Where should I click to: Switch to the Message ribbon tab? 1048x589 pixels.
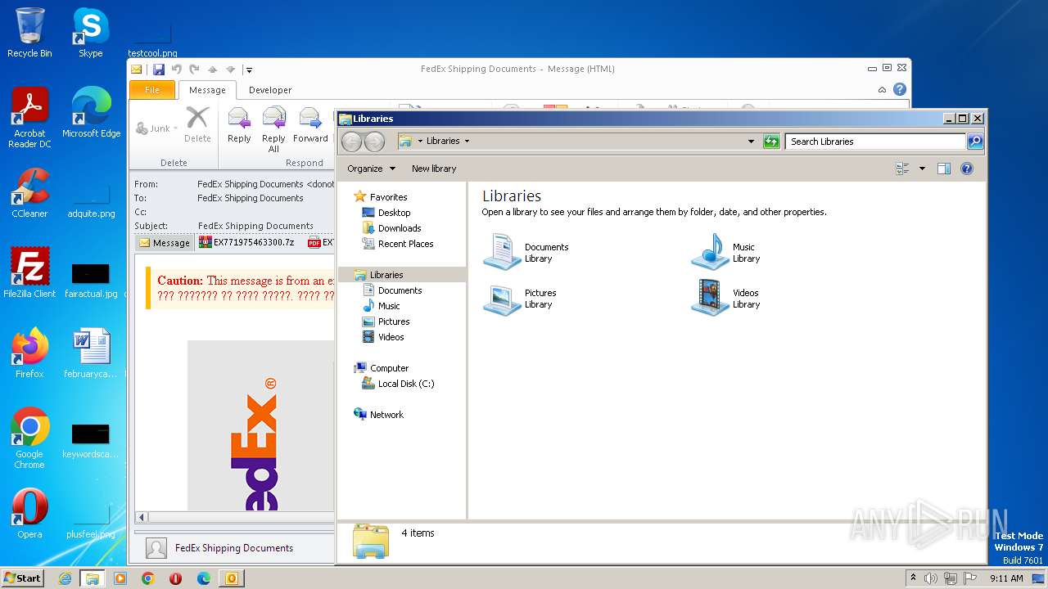point(207,90)
